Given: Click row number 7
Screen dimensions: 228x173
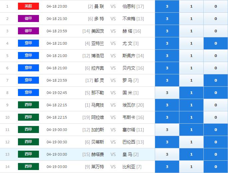Looking at the screenshot, I should click(x=7, y=80).
